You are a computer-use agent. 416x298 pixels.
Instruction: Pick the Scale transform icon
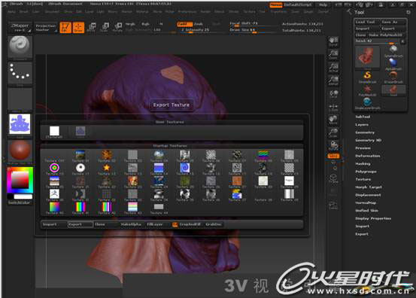(105, 27)
